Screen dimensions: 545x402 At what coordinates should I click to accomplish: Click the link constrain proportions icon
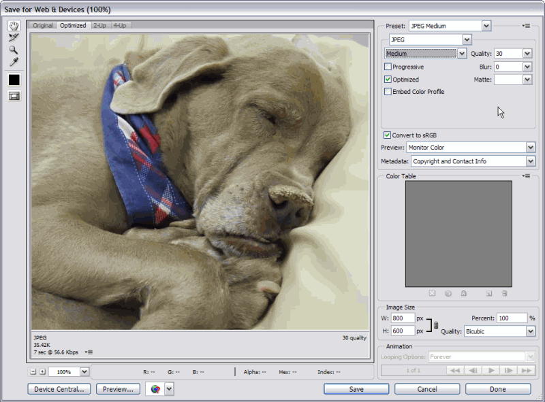436,325
